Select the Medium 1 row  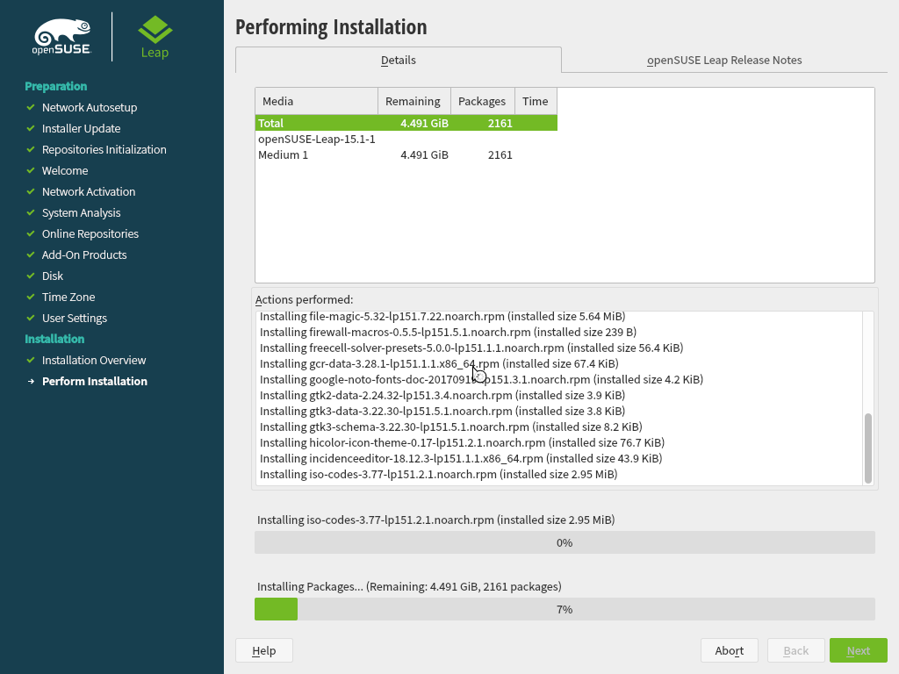[406, 154]
